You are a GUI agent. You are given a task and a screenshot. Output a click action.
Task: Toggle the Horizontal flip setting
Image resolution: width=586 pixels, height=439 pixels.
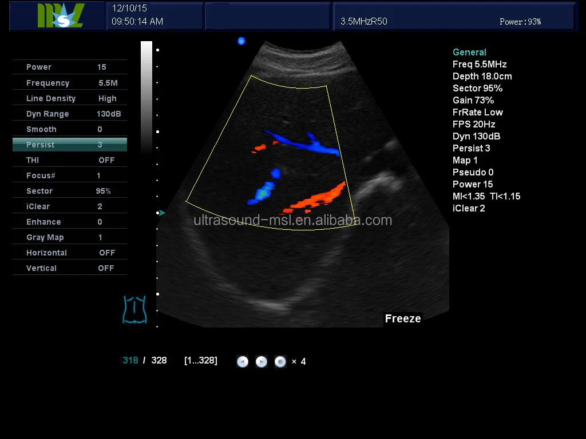click(x=70, y=253)
